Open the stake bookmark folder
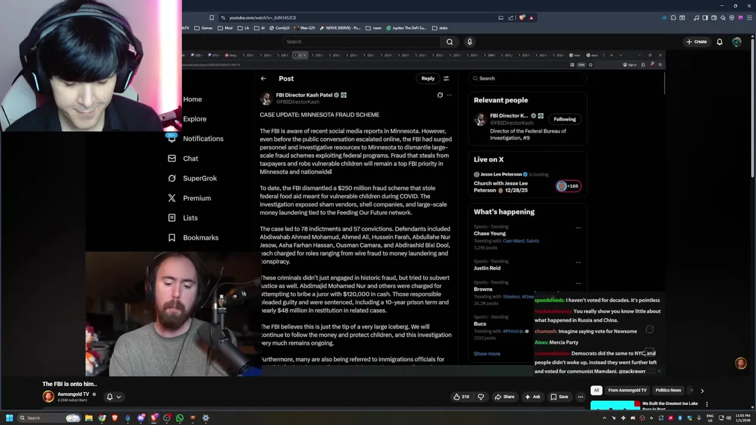 point(440,28)
